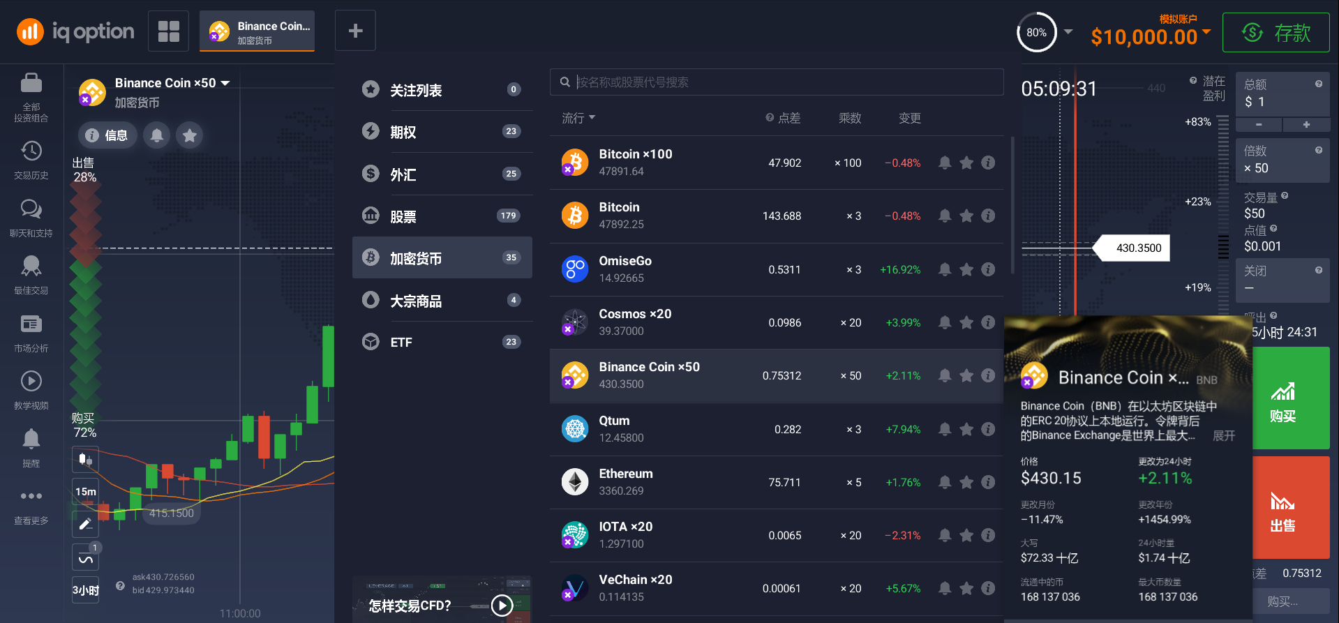Viewport: 1339px width, 623px height.
Task: Expand the Binance Coin ×50 asset dropdown
Action: tap(225, 83)
